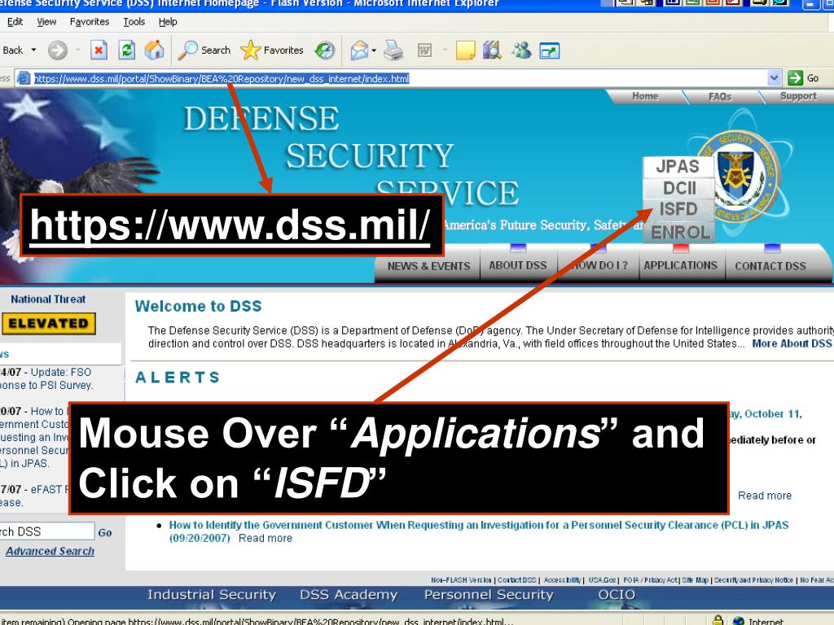Open the View menu

tap(46, 22)
